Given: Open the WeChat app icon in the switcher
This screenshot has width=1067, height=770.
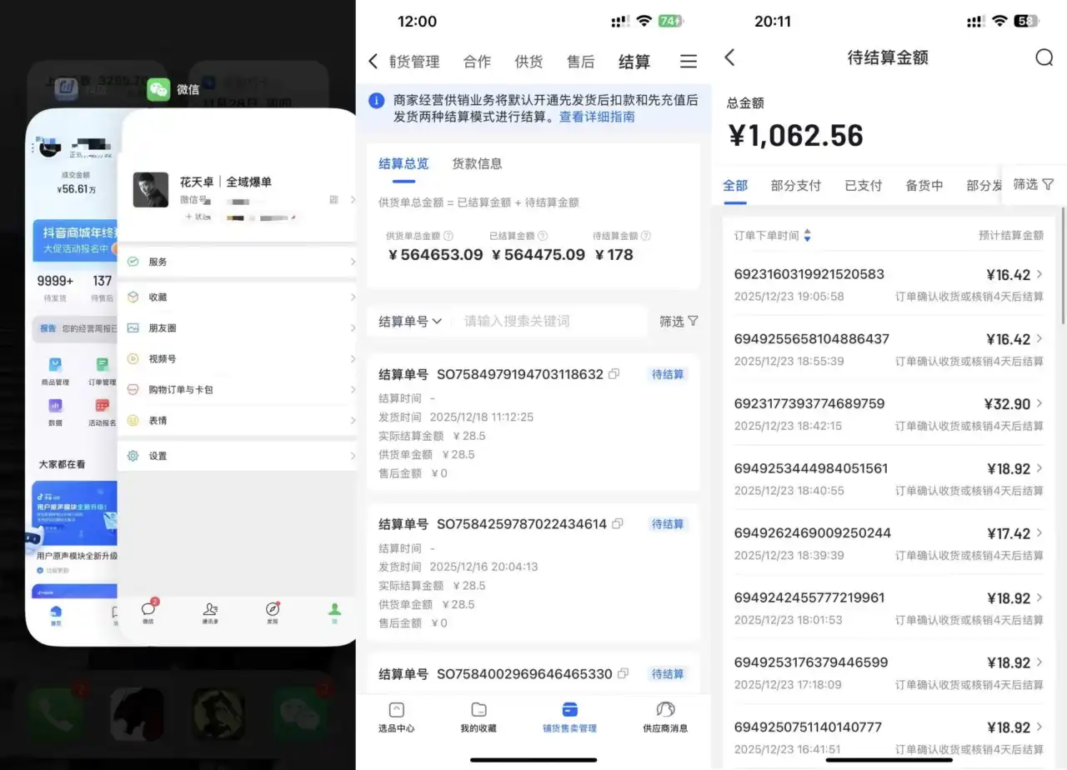Looking at the screenshot, I should [x=158, y=89].
